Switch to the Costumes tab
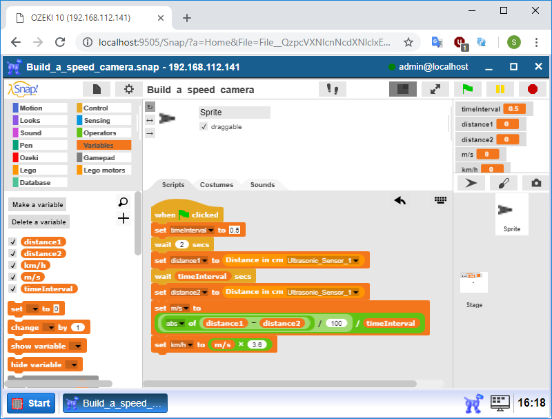This screenshot has width=552, height=419. coord(217,184)
